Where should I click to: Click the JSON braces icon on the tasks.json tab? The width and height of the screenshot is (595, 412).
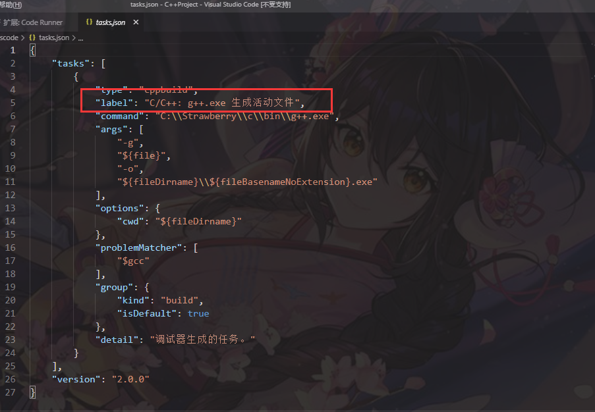pyautogui.click(x=89, y=22)
